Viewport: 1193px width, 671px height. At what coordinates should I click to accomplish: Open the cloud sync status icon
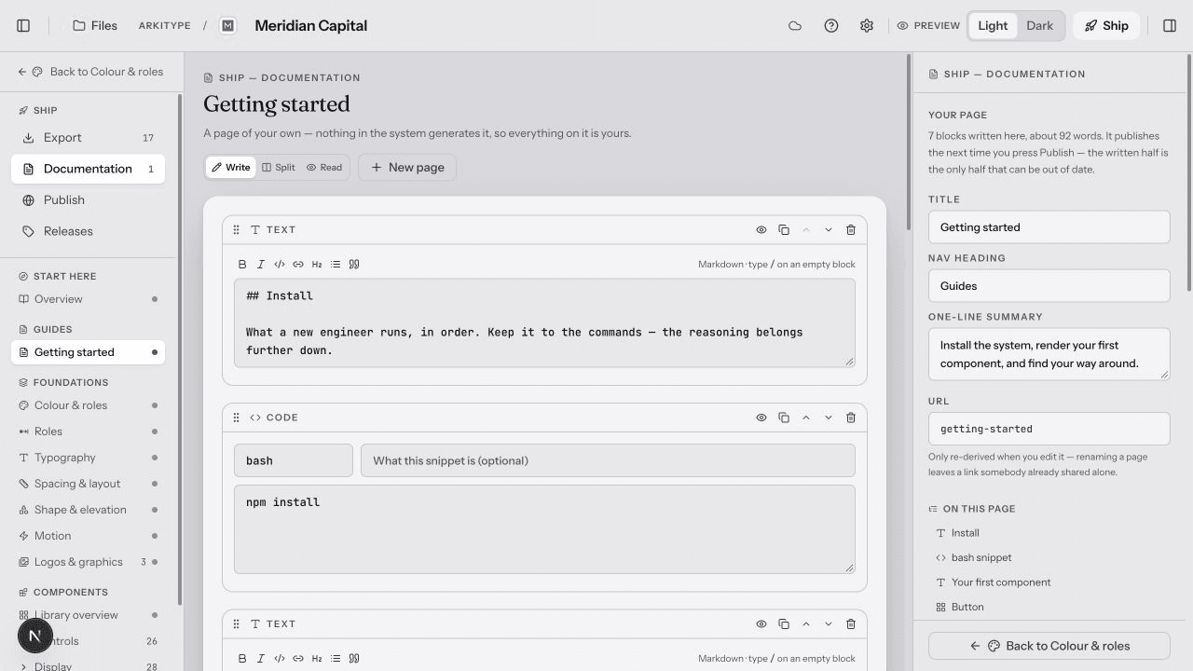(x=795, y=26)
